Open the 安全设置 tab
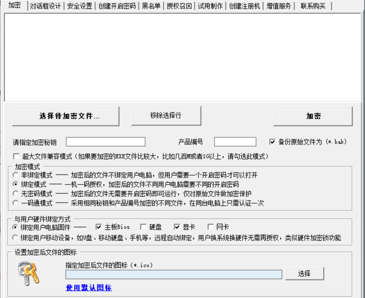365x298 pixels. point(79,6)
